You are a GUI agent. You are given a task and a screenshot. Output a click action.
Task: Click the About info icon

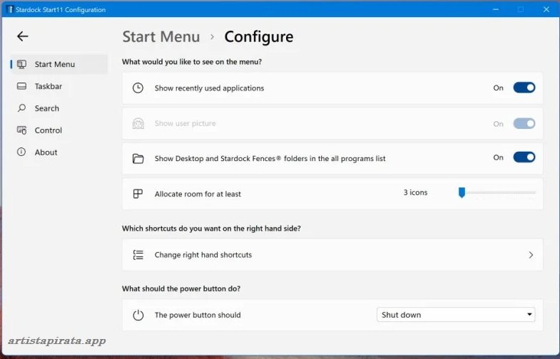(x=21, y=152)
